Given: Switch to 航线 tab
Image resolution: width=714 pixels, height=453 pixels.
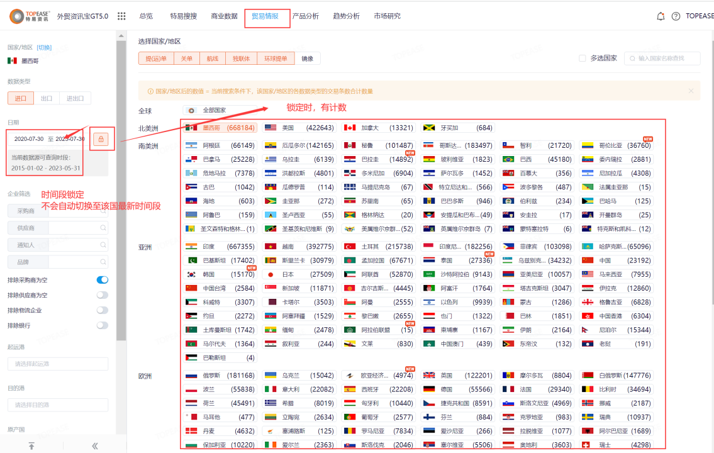Looking at the screenshot, I should [213, 59].
